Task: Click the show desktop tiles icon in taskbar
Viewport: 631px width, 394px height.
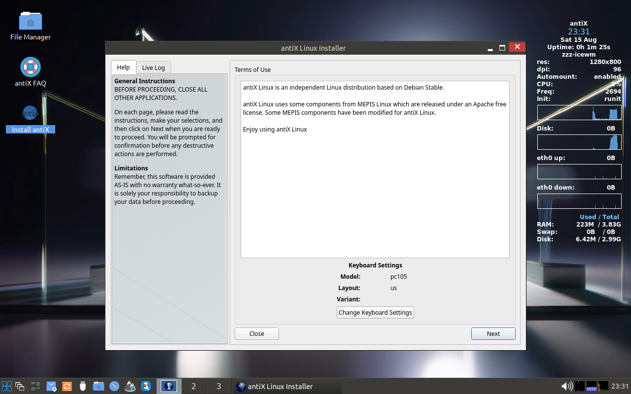Action: point(35,386)
